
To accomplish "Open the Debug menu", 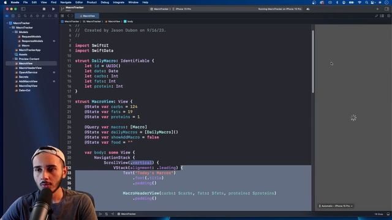I will [105, 2].
